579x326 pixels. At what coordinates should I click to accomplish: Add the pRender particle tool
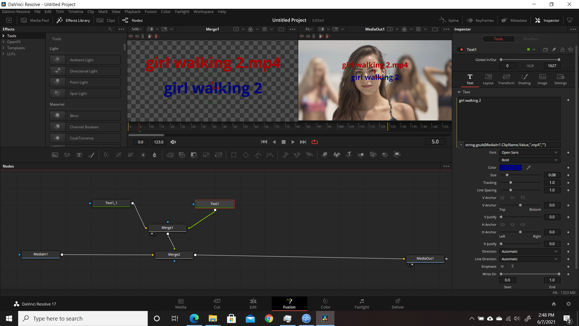click(309, 155)
